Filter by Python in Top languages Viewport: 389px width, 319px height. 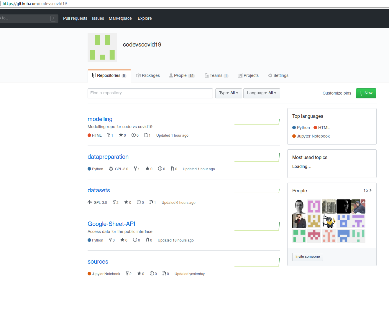[301, 128]
